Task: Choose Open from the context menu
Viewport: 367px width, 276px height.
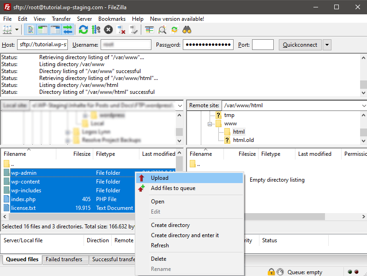Action: (x=190, y=202)
